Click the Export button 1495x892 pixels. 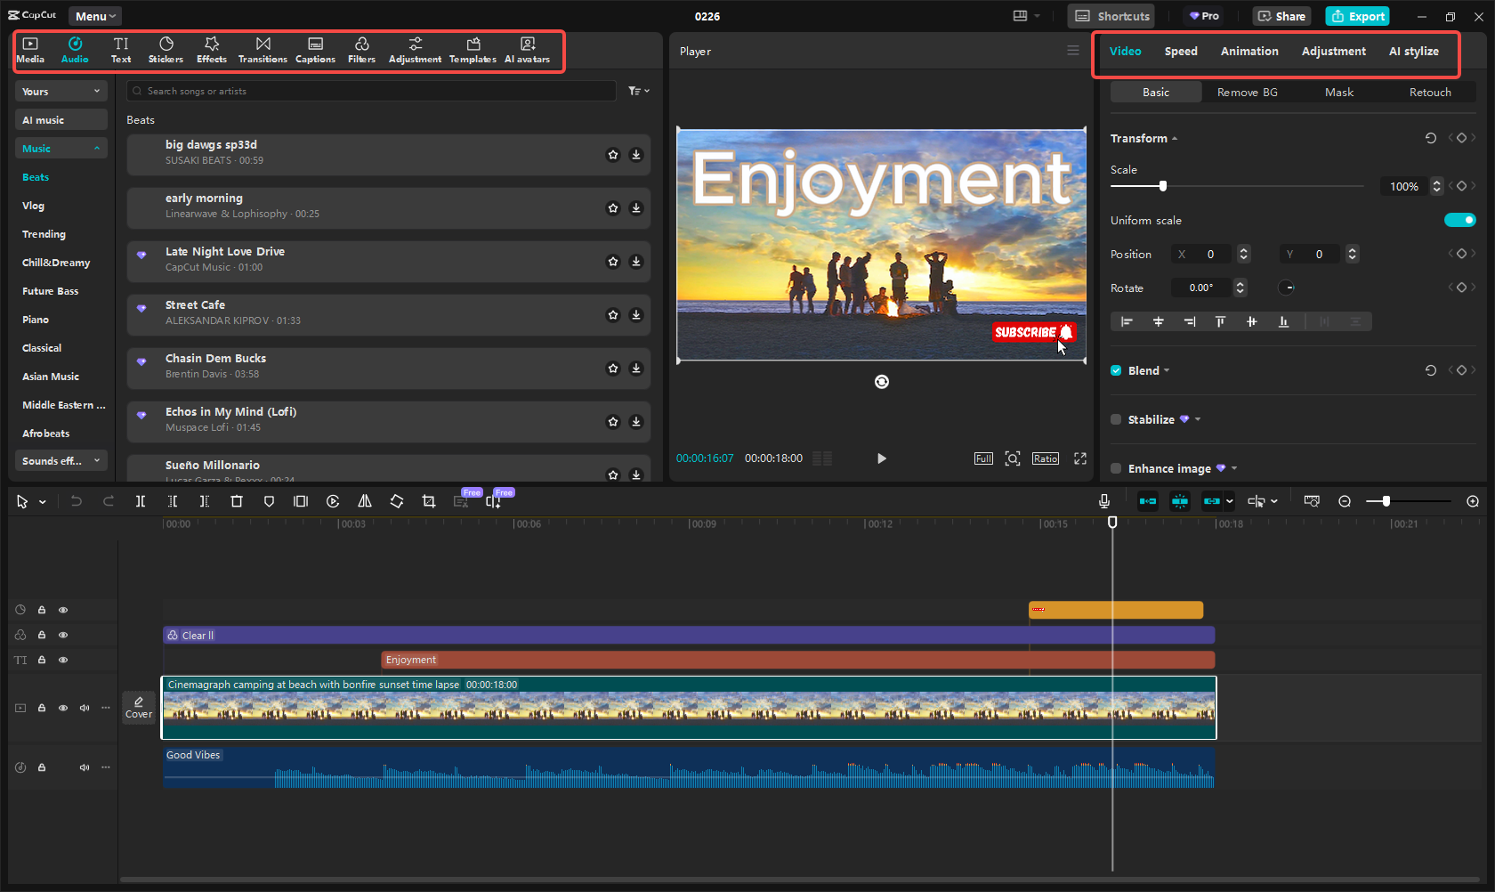(1357, 16)
